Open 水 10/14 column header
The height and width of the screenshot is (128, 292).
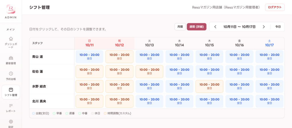point(179,43)
